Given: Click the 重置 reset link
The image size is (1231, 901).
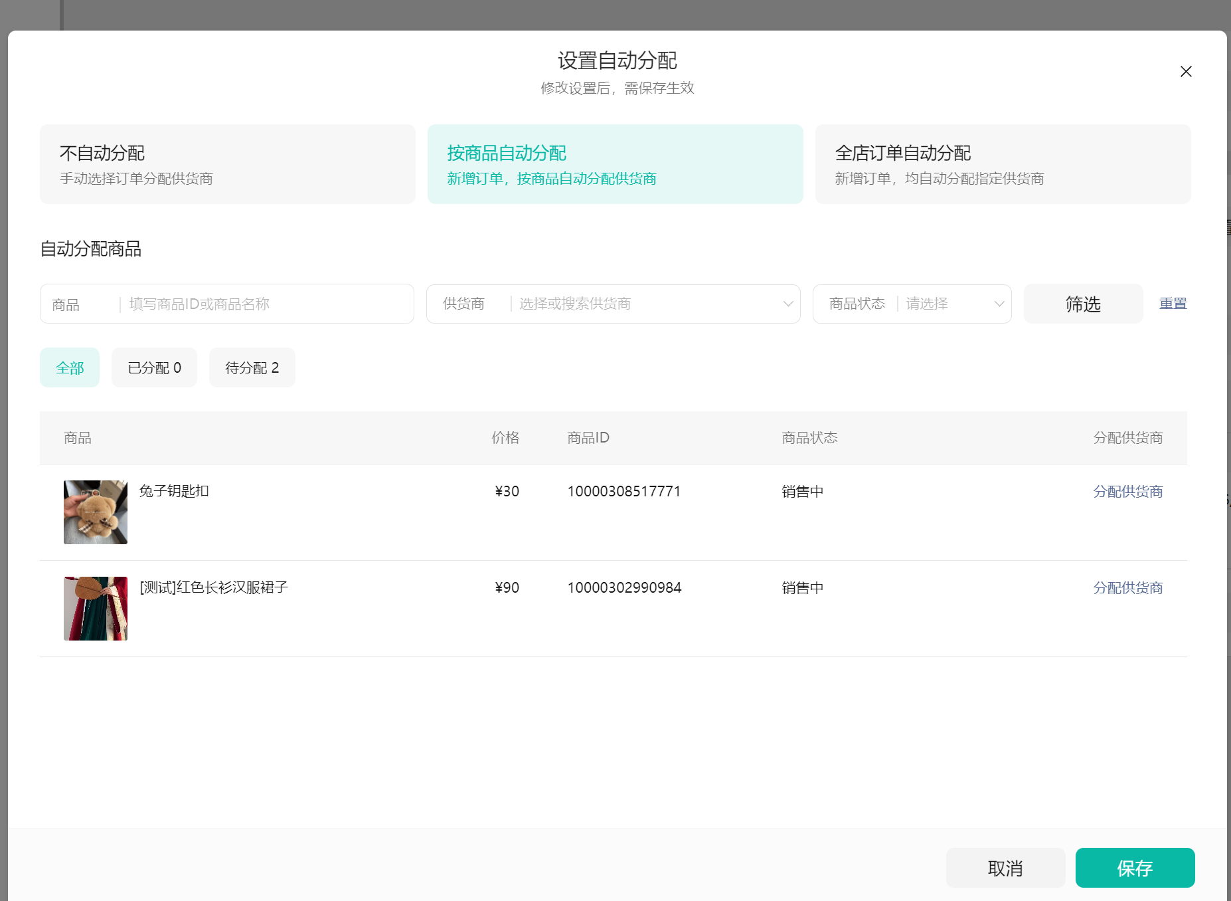Looking at the screenshot, I should coord(1173,304).
